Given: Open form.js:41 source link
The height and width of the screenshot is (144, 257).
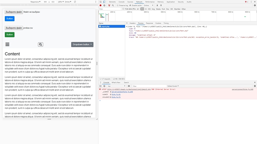Looking at the screenshot, I should click(116, 95).
